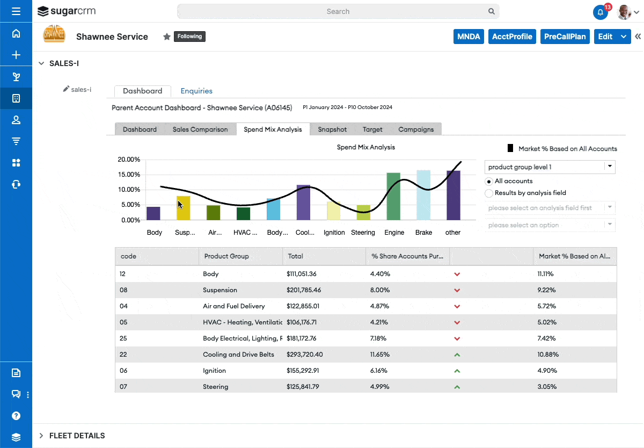Open Contacts person icon in sidebar
This screenshot has height=448, width=644.
(16, 120)
